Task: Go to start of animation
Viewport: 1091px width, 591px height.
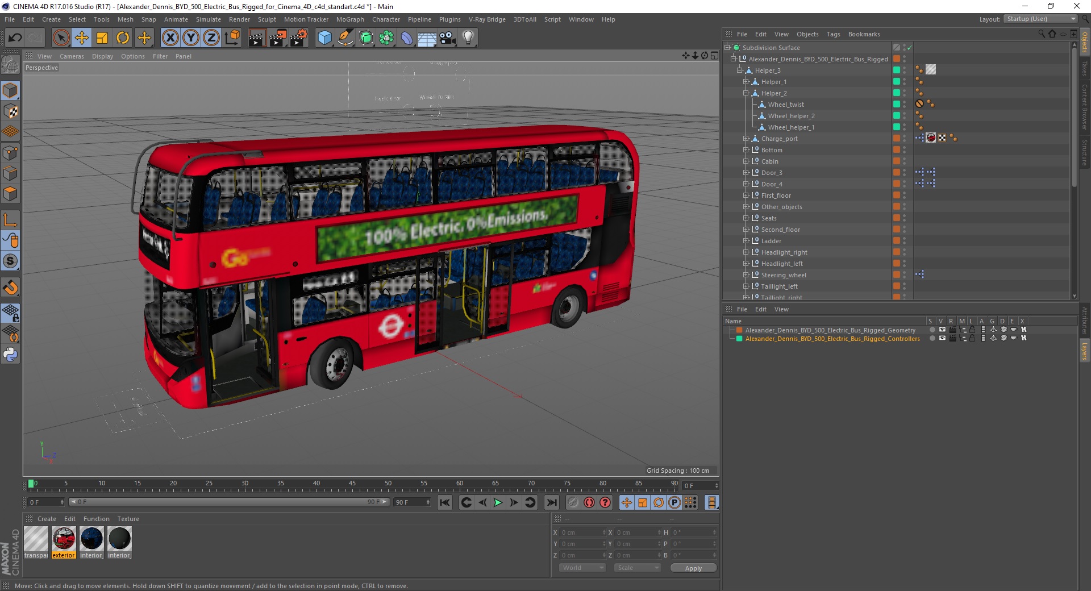Action: pyautogui.click(x=445, y=502)
